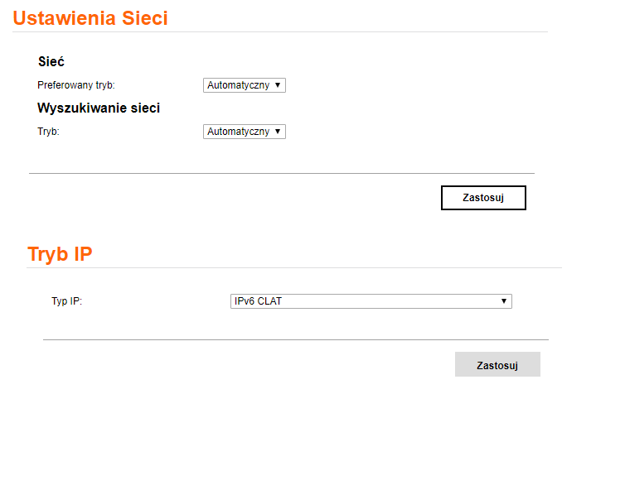Viewport: 625px width, 495px height.
Task: Click the Wyszukiwanie sieci subheading
Action: pyautogui.click(x=99, y=108)
